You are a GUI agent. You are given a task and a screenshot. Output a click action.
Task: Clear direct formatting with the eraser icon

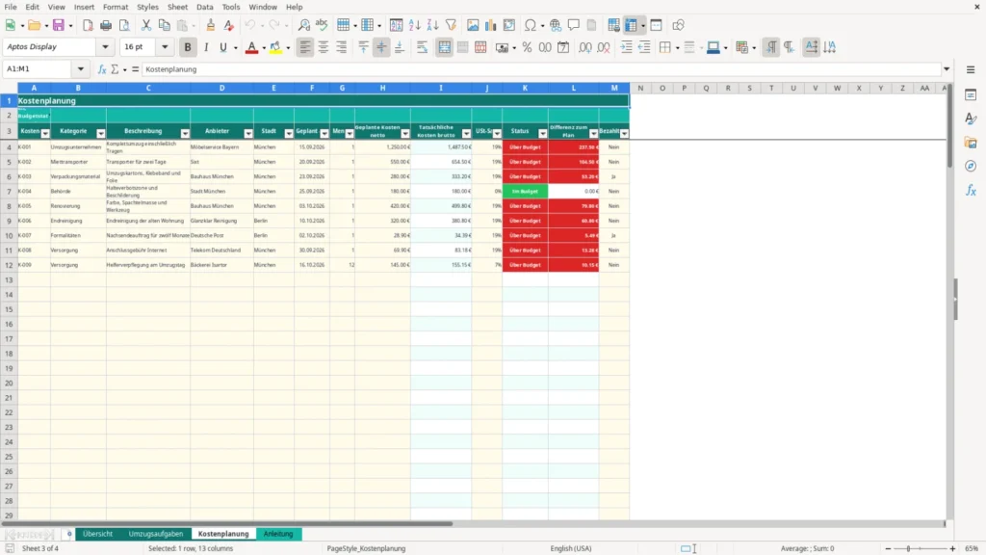click(229, 25)
